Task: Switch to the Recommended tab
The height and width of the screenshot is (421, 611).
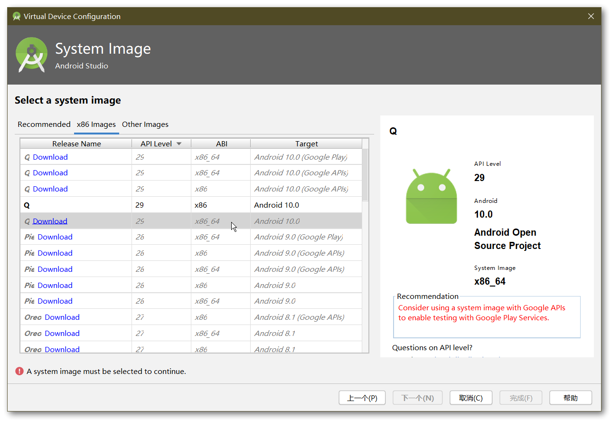Action: (44, 124)
